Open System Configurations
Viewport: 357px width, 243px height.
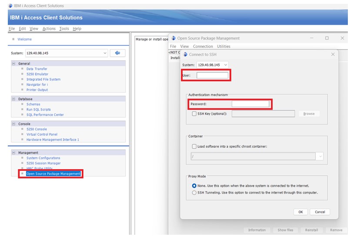(43, 158)
